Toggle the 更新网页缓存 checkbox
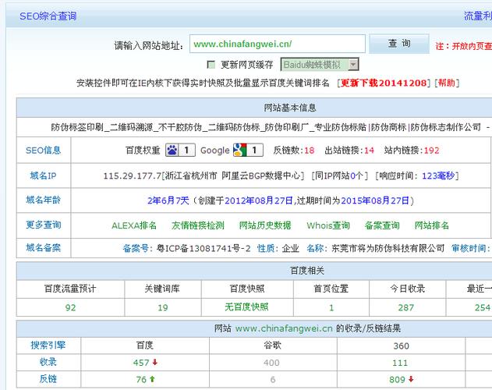 point(211,65)
